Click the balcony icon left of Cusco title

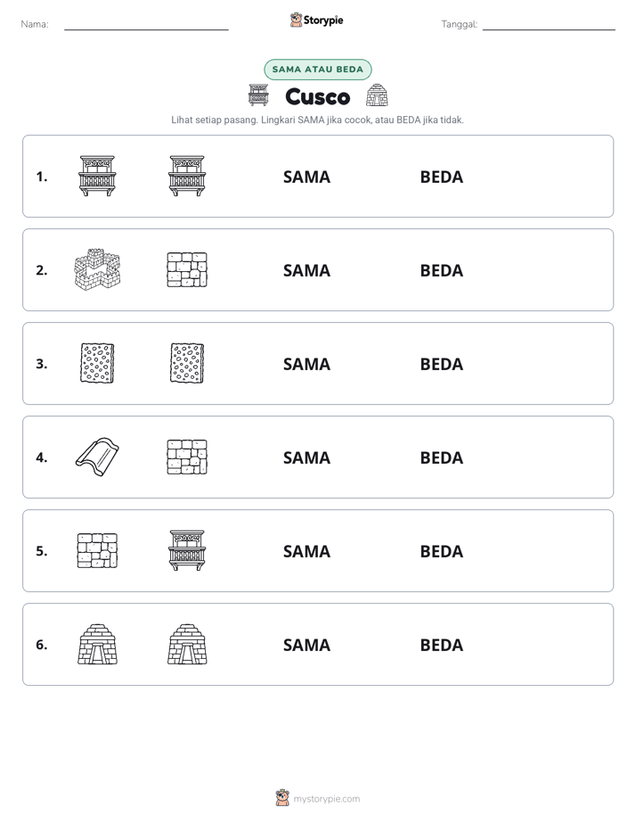click(258, 95)
